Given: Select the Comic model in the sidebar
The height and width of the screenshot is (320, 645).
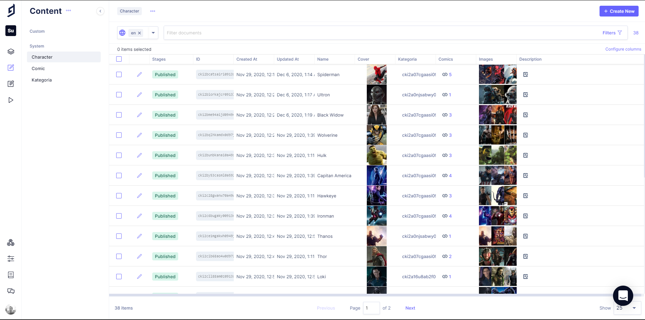Looking at the screenshot, I should pos(38,68).
